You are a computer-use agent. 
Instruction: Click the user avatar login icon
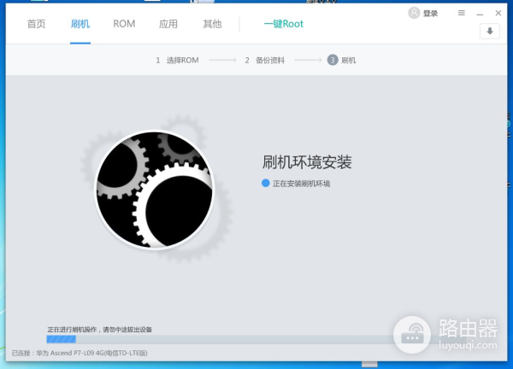(x=414, y=13)
